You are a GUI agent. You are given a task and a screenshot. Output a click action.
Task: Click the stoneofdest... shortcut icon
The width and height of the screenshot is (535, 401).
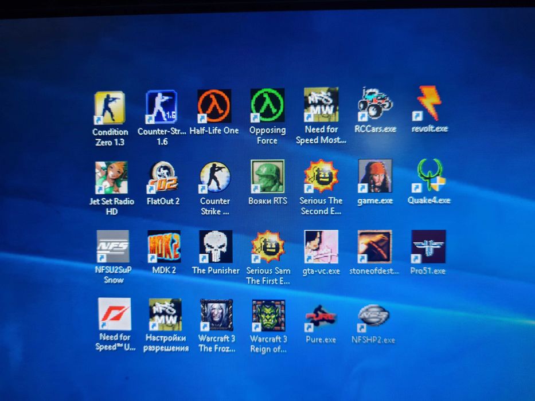[x=374, y=246]
